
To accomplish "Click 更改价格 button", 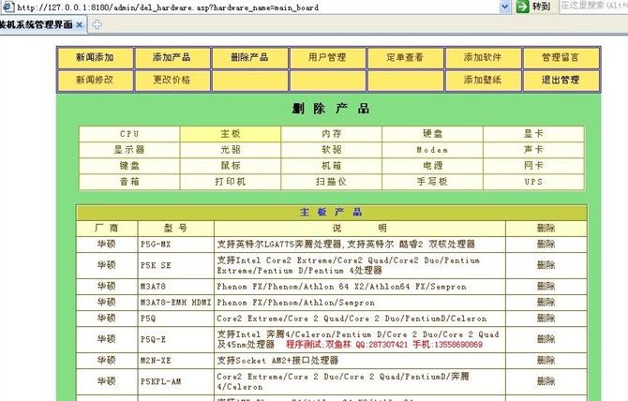I will pos(172,80).
